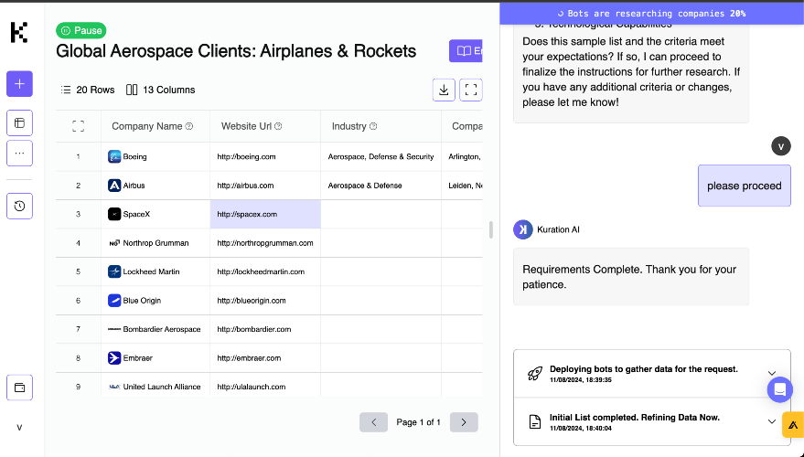804x457 pixels.
Task: Click the purple book button near title
Action: pos(466,50)
